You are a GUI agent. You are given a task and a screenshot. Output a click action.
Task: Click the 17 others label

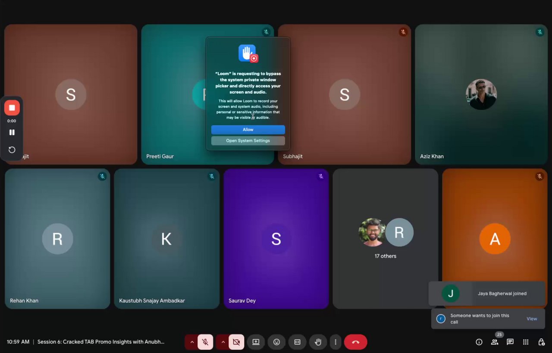pyautogui.click(x=386, y=256)
